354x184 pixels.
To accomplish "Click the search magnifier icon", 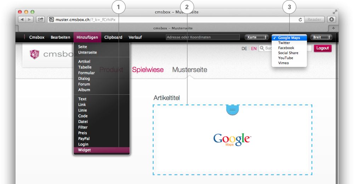I will click(x=262, y=48).
